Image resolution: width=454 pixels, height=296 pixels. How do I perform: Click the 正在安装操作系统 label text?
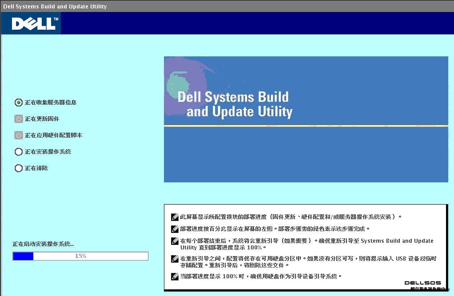click(48, 152)
